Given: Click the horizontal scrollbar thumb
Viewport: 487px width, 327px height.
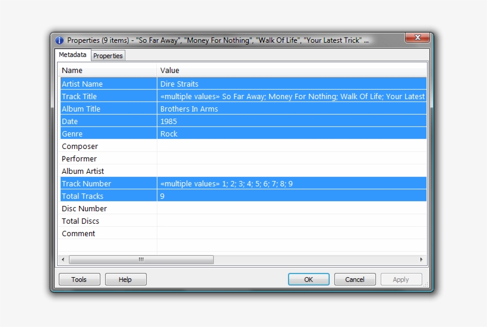Looking at the screenshot, I should coord(141,259).
